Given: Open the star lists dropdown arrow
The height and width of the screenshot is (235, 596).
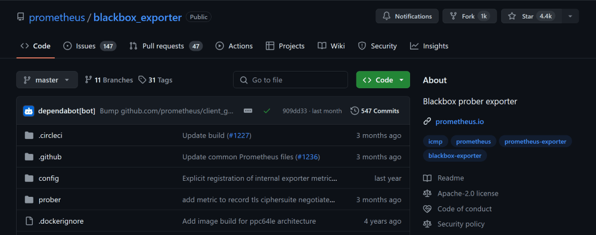Looking at the screenshot, I should pos(570,16).
